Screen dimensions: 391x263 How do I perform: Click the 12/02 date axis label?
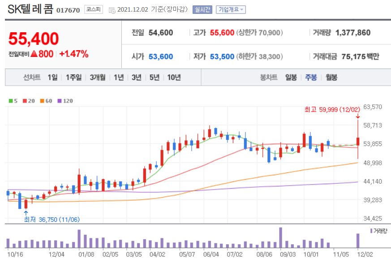(x=365, y=254)
